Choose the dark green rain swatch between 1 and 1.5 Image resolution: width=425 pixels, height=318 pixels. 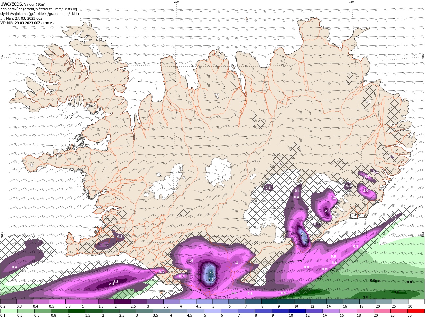(x=77, y=311)
